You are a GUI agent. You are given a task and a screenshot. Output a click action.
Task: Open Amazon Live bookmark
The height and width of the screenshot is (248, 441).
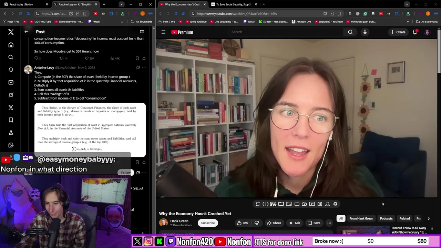point(301,22)
